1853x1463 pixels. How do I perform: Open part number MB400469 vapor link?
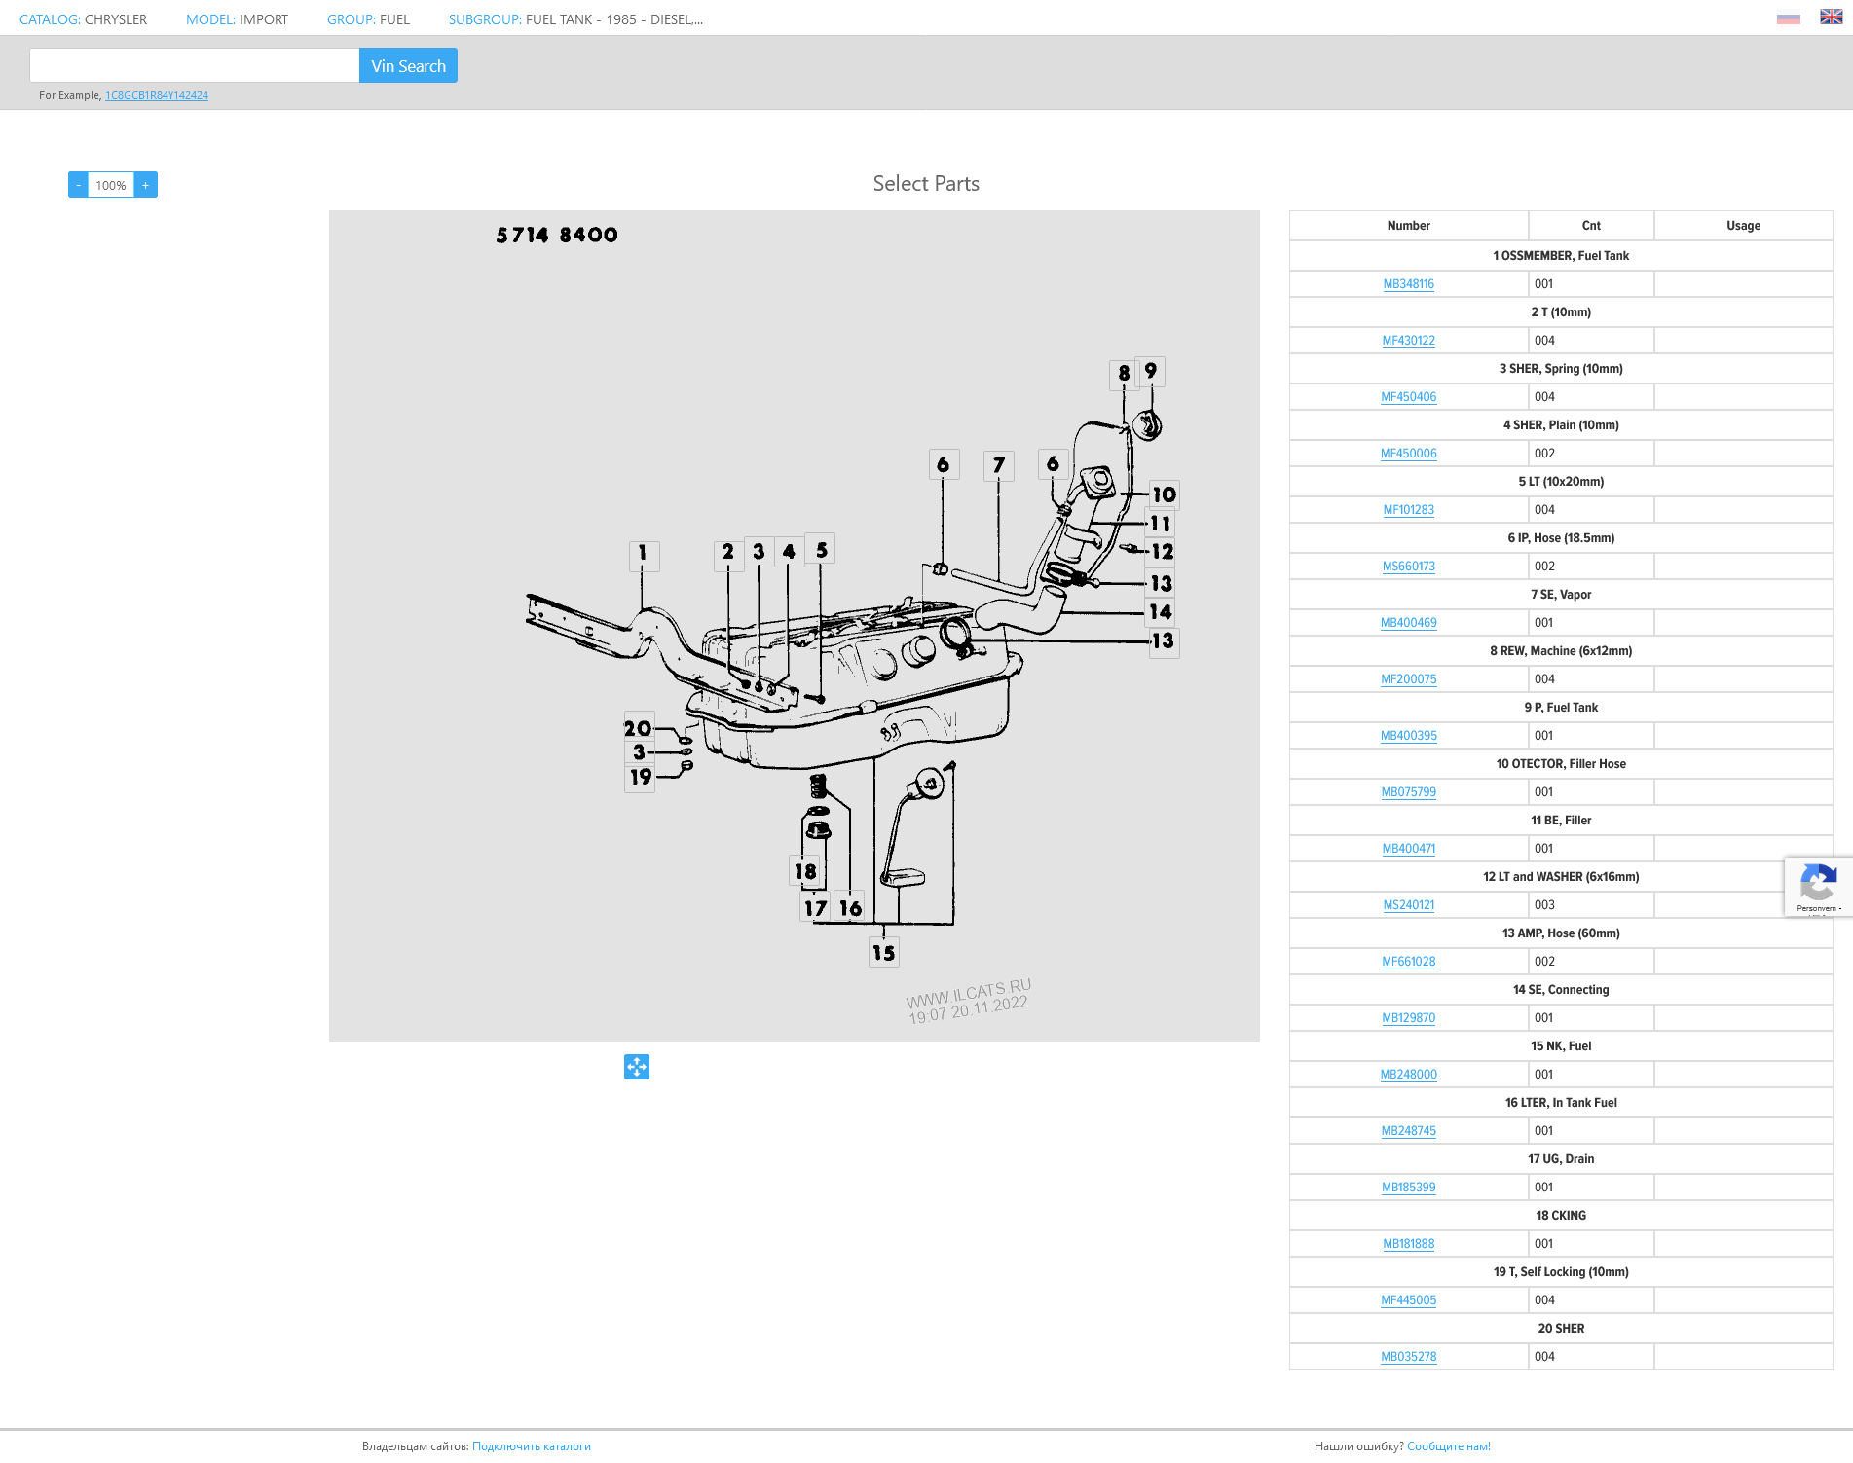(x=1408, y=623)
